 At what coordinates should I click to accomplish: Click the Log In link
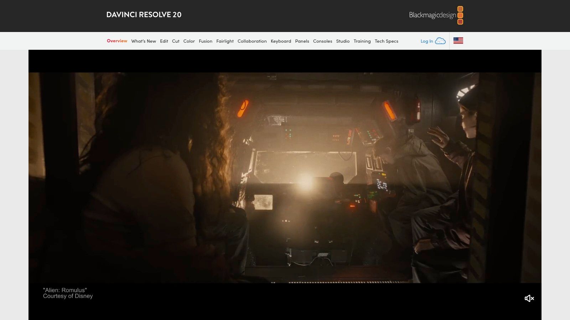tap(427, 41)
